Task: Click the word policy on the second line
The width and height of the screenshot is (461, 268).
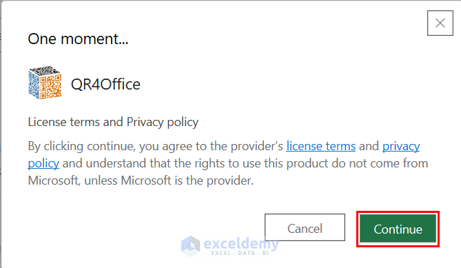Action: click(x=43, y=164)
